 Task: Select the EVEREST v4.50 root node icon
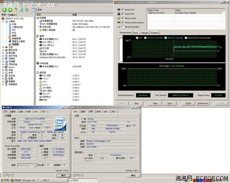[3, 18]
